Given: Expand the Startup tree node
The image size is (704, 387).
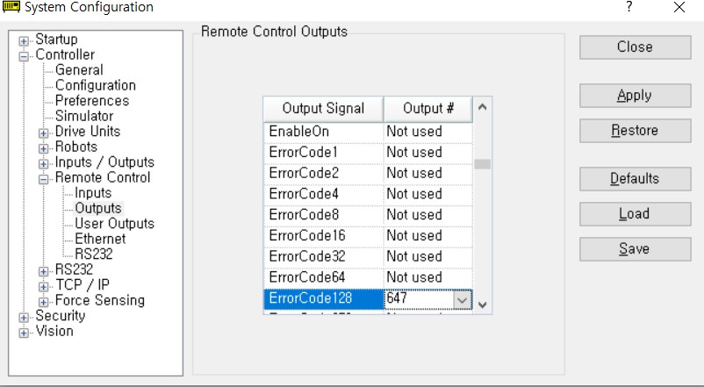Looking at the screenshot, I should 24,41.
